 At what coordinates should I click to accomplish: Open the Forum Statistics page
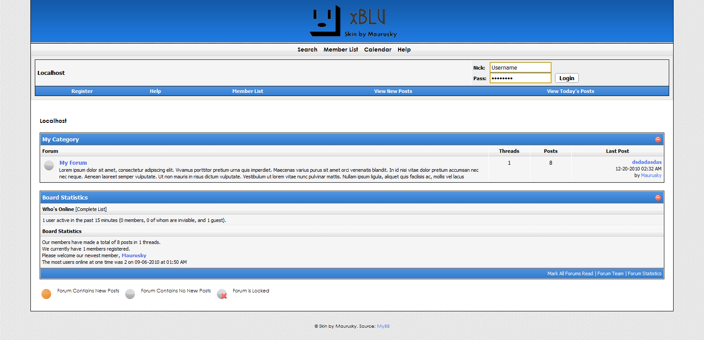(644, 273)
